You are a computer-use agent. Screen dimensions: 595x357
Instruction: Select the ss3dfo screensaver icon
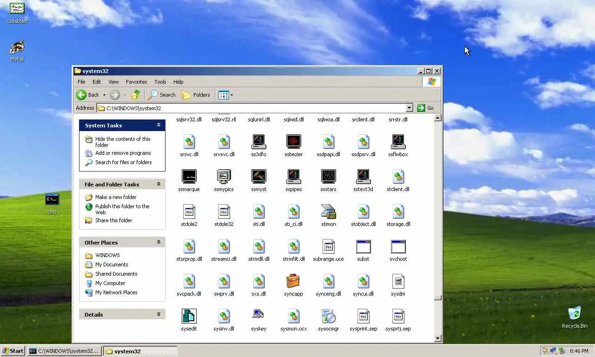[258, 142]
